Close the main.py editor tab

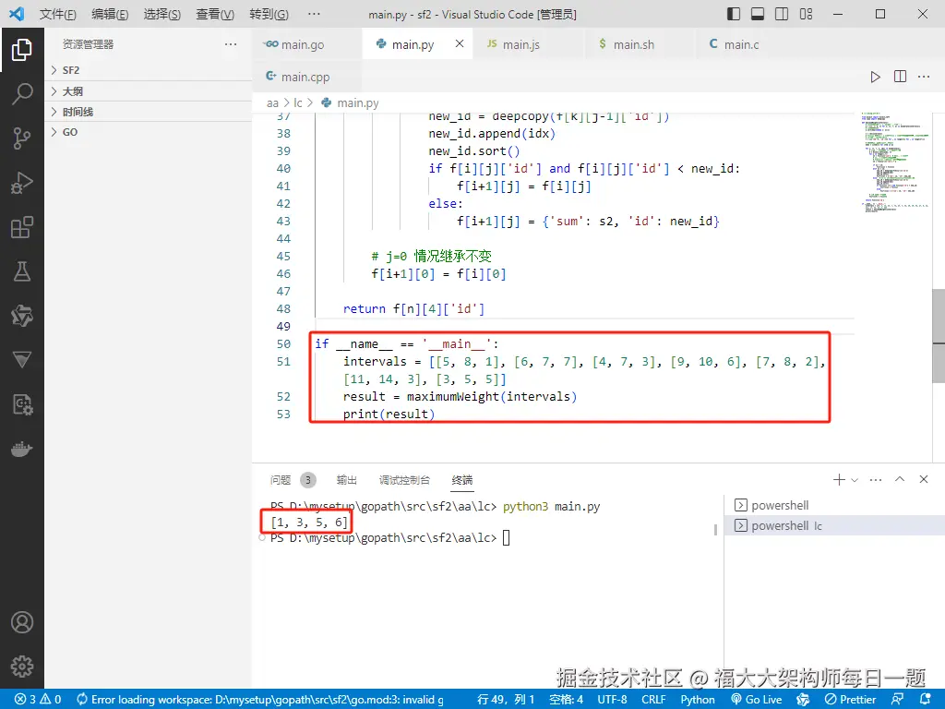tap(460, 43)
